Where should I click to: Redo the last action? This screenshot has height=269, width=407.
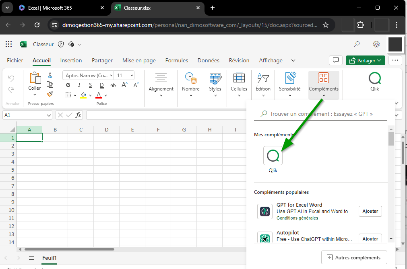point(11,90)
